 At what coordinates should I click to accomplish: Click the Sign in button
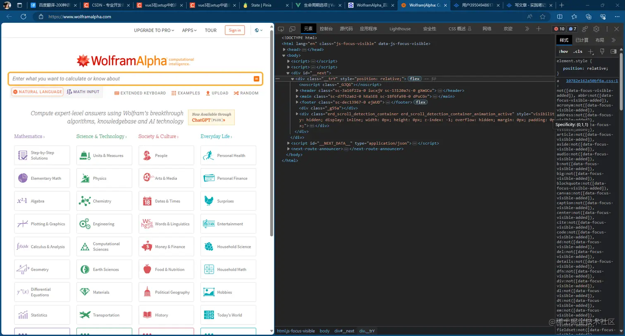(235, 30)
